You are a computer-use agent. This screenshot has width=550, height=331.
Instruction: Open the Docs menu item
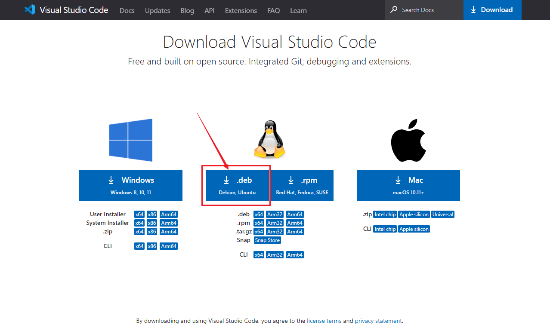[127, 10]
